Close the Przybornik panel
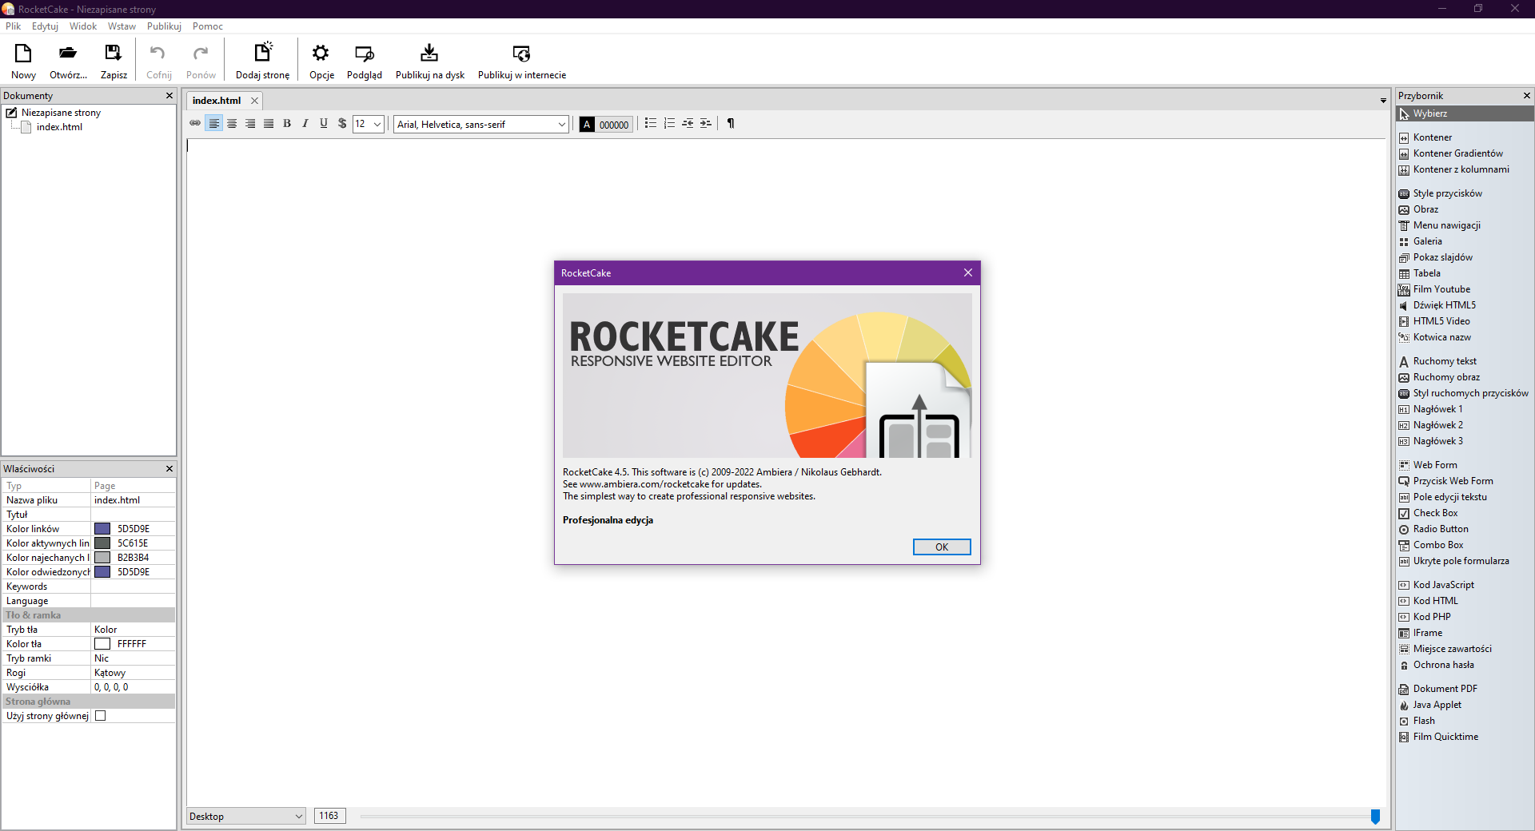This screenshot has width=1535, height=831. (x=1527, y=96)
